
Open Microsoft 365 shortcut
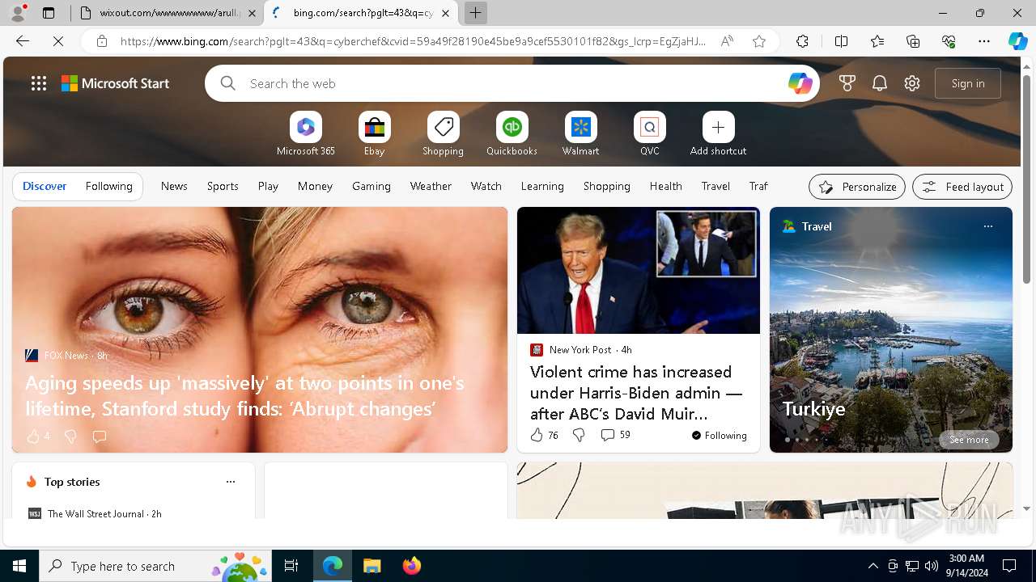click(305, 134)
